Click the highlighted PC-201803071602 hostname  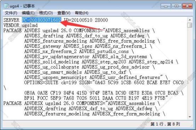click(42, 20)
